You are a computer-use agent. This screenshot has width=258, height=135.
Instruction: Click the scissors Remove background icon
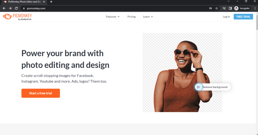(x=199, y=87)
